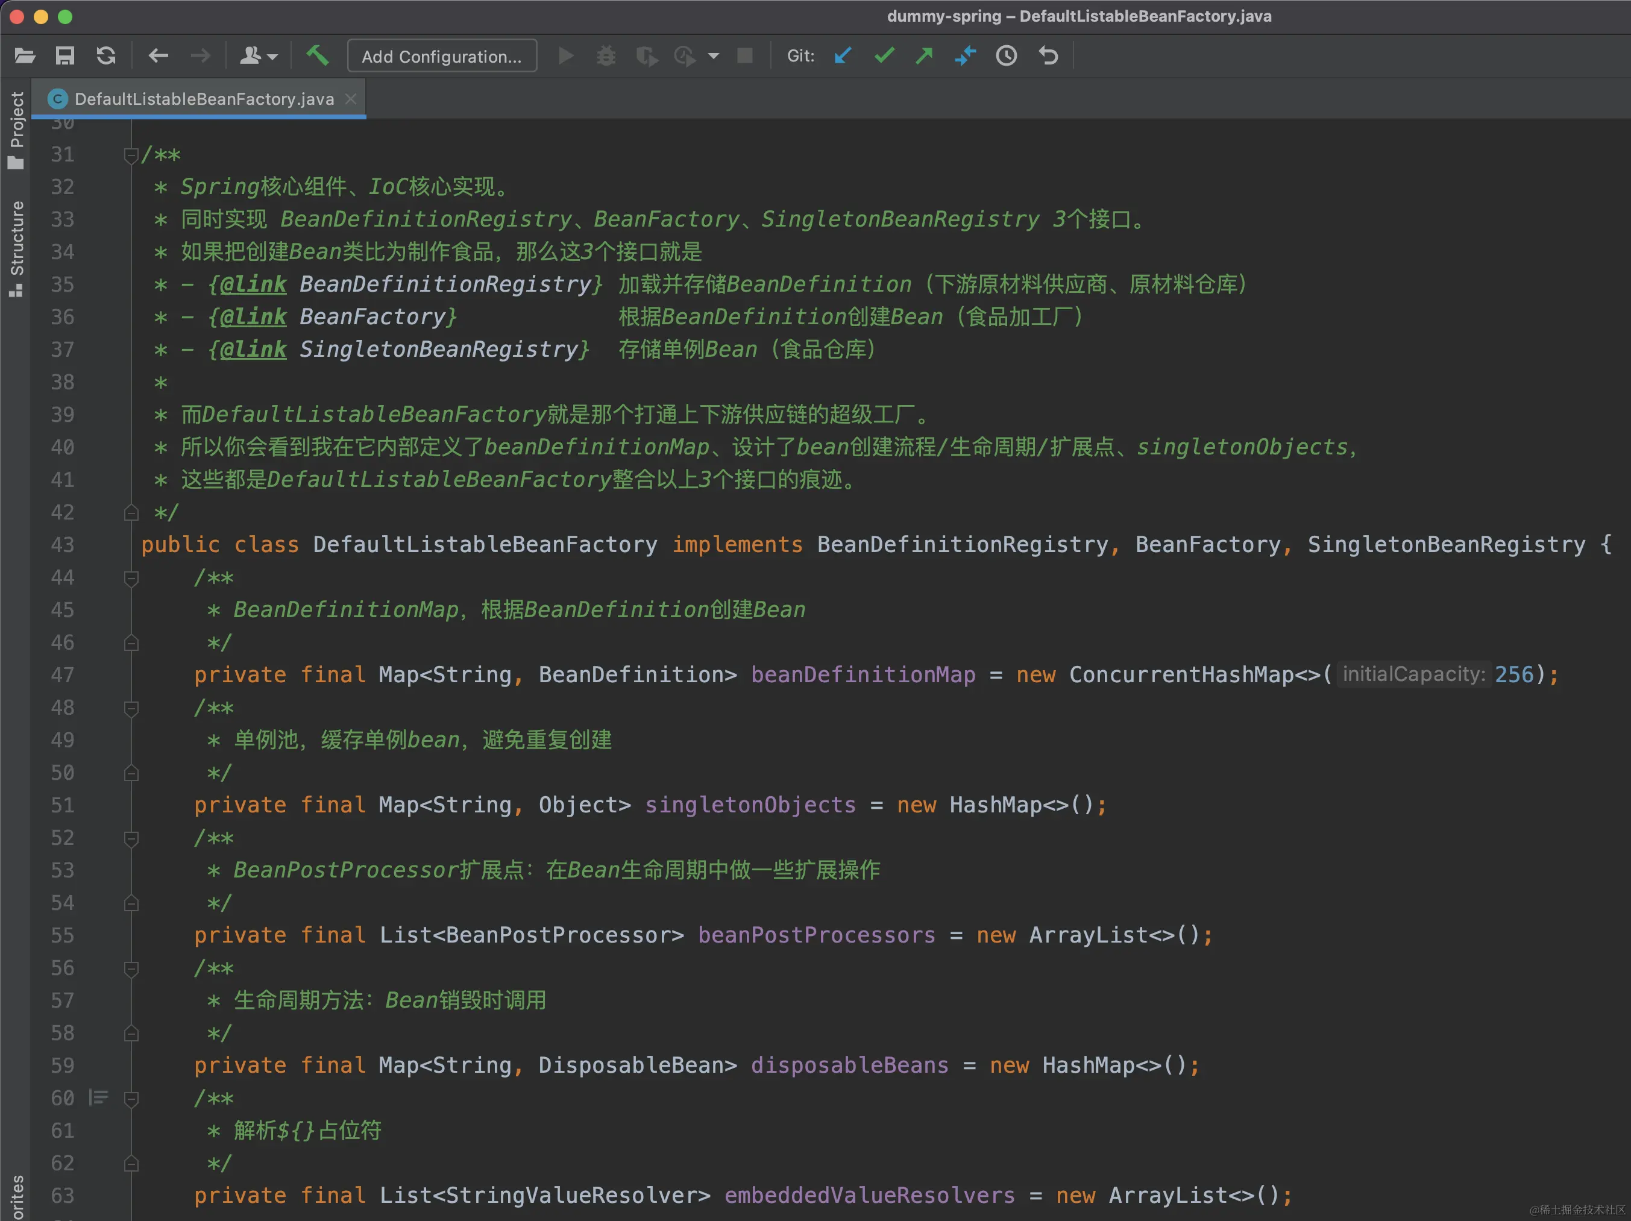Select the DefaultListableBeanFactory.java tab
Viewport: 1631px width, 1221px height.
[204, 99]
